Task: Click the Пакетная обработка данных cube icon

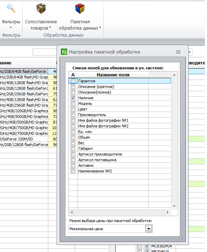Action: (80, 8)
